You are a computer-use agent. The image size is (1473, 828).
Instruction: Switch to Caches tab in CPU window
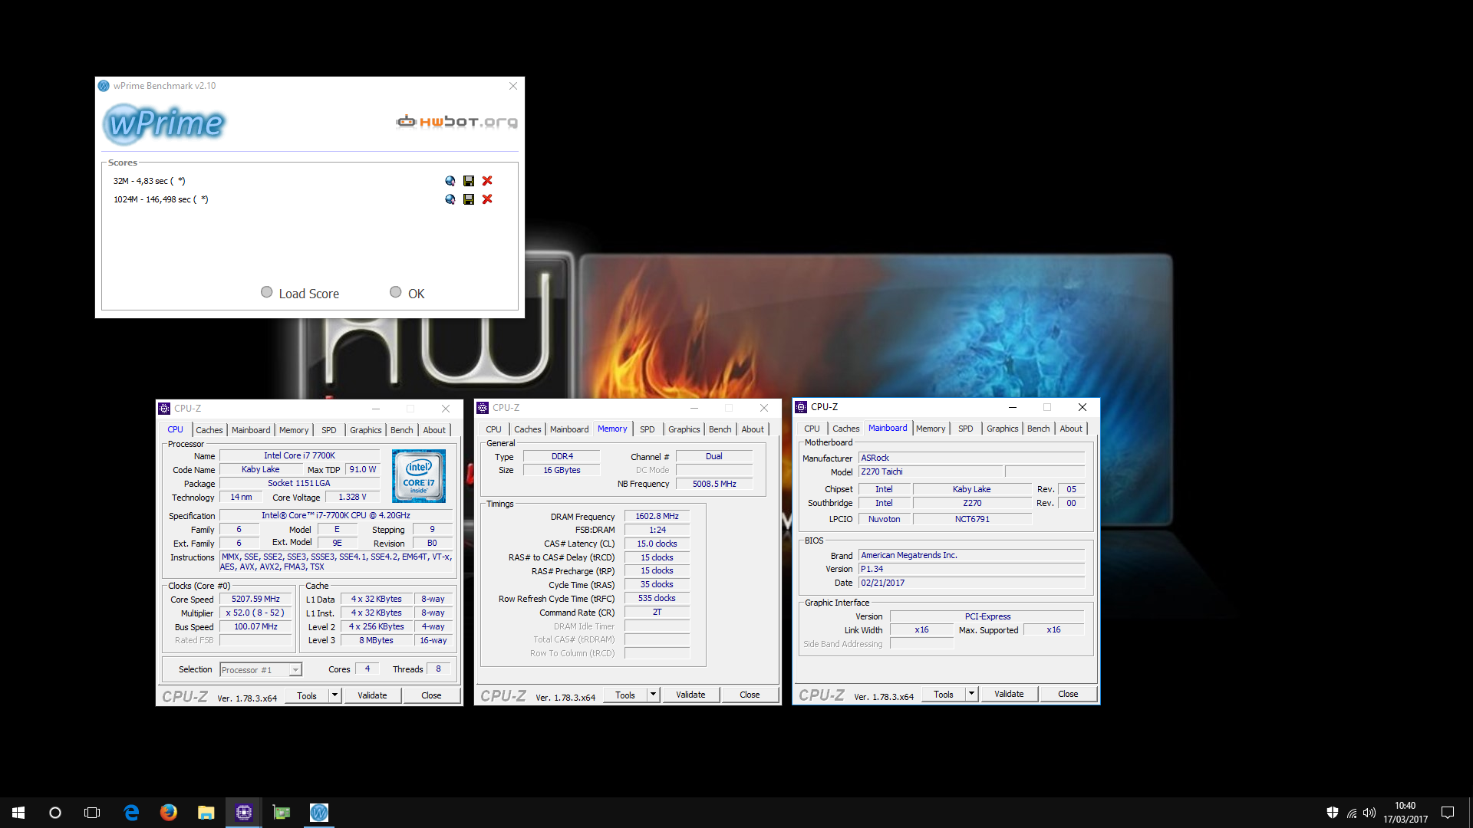click(x=209, y=430)
